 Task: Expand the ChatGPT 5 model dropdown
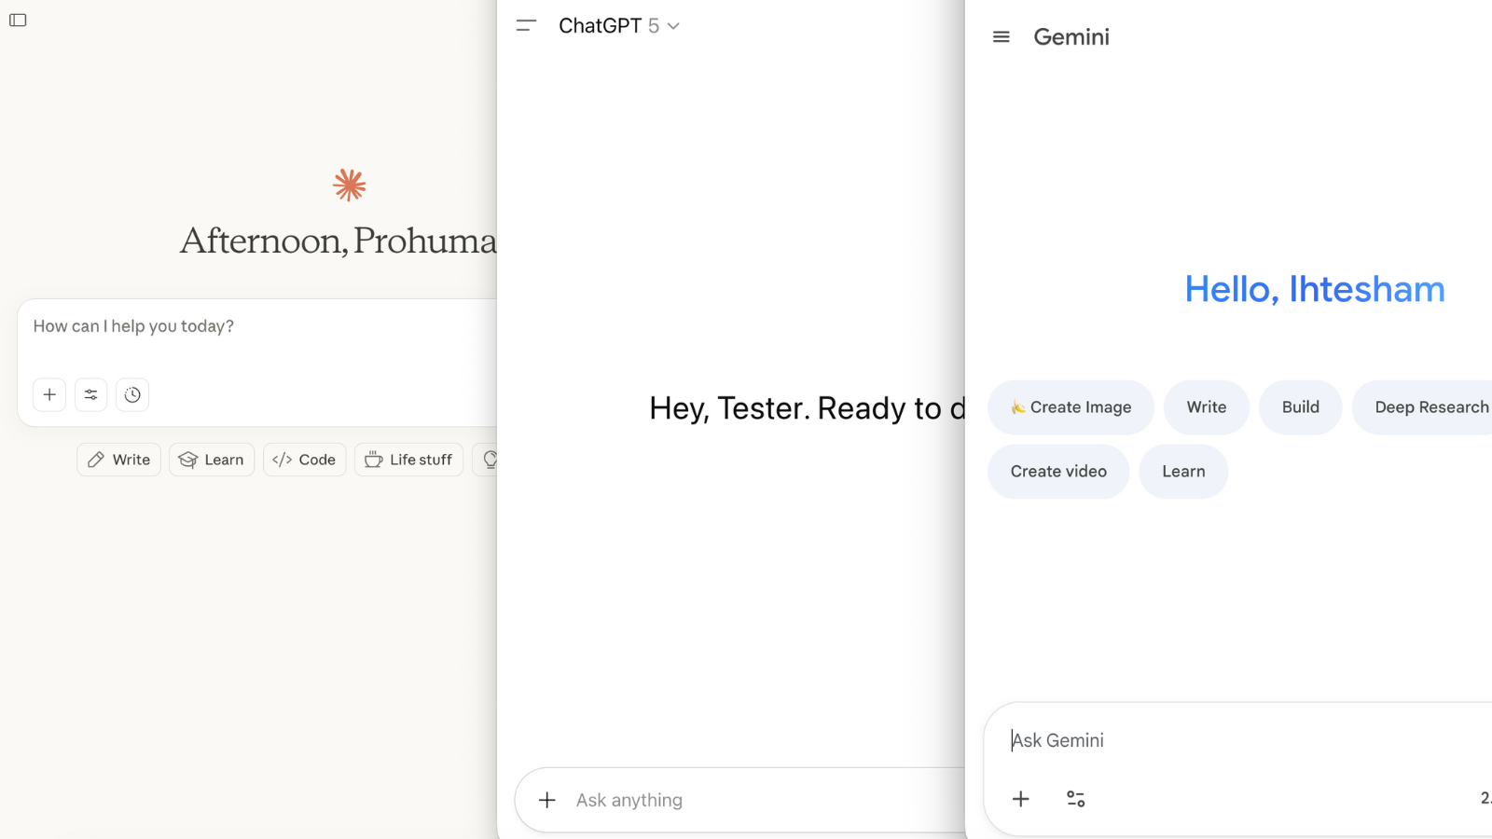coord(619,26)
